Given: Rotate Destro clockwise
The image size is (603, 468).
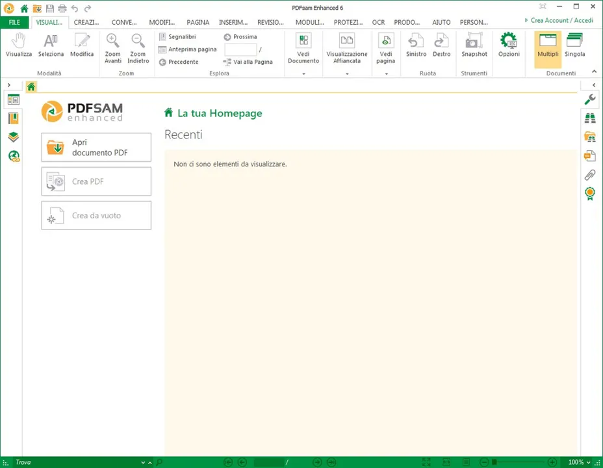Looking at the screenshot, I should [441, 45].
